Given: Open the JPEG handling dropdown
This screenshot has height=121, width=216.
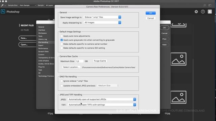Looking at the screenshot, I should (102, 99).
